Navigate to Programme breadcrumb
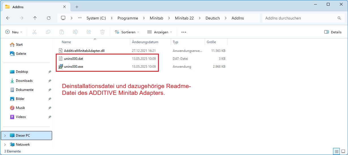348x155 pixels. pos(128,18)
